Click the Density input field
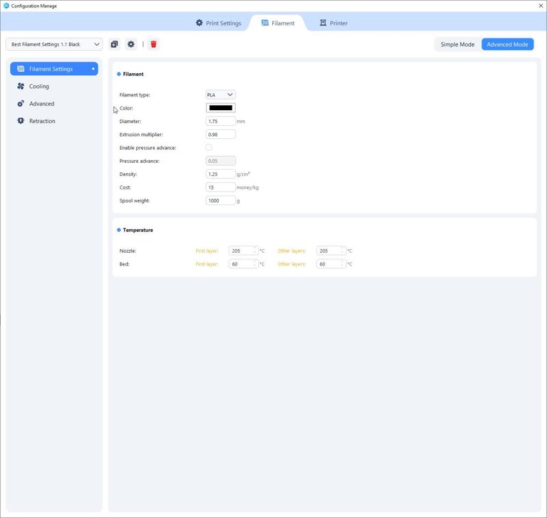Image resolution: width=547 pixels, height=518 pixels. coord(220,174)
